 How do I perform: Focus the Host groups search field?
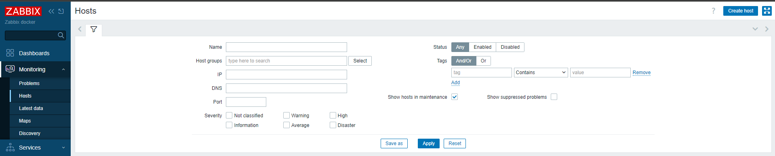click(x=286, y=61)
